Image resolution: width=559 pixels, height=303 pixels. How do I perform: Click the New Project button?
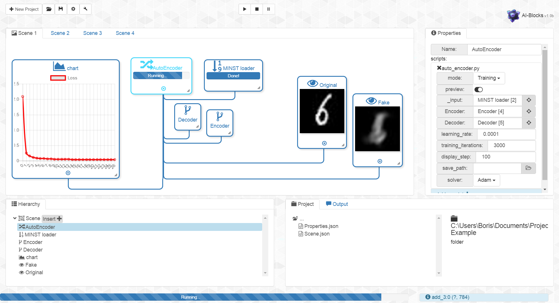[23, 9]
